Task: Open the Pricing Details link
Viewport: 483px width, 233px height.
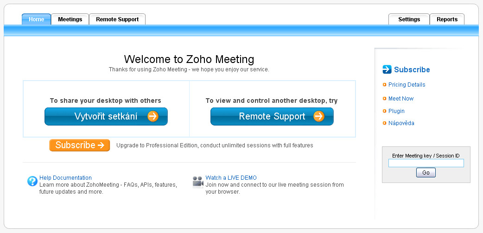Action: click(407, 85)
